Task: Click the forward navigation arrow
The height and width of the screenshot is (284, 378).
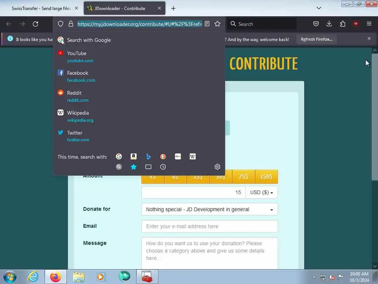Action: pos(22,24)
